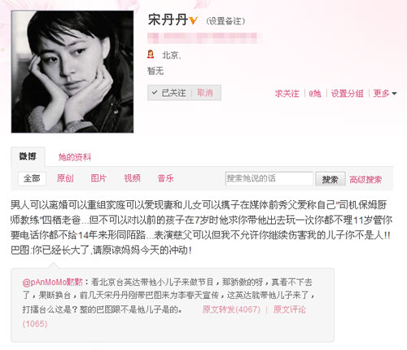Open the black-and-white profile photo
This screenshot has width=407, height=350.
pos(72,72)
